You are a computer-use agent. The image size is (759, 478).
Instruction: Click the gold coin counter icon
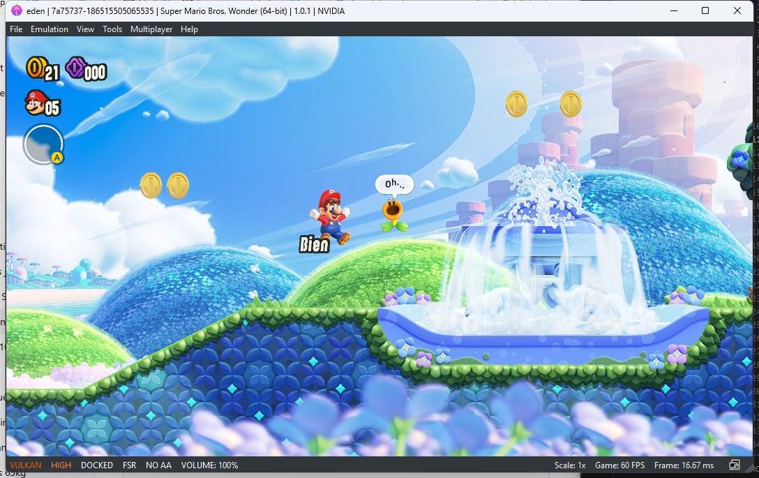point(36,68)
